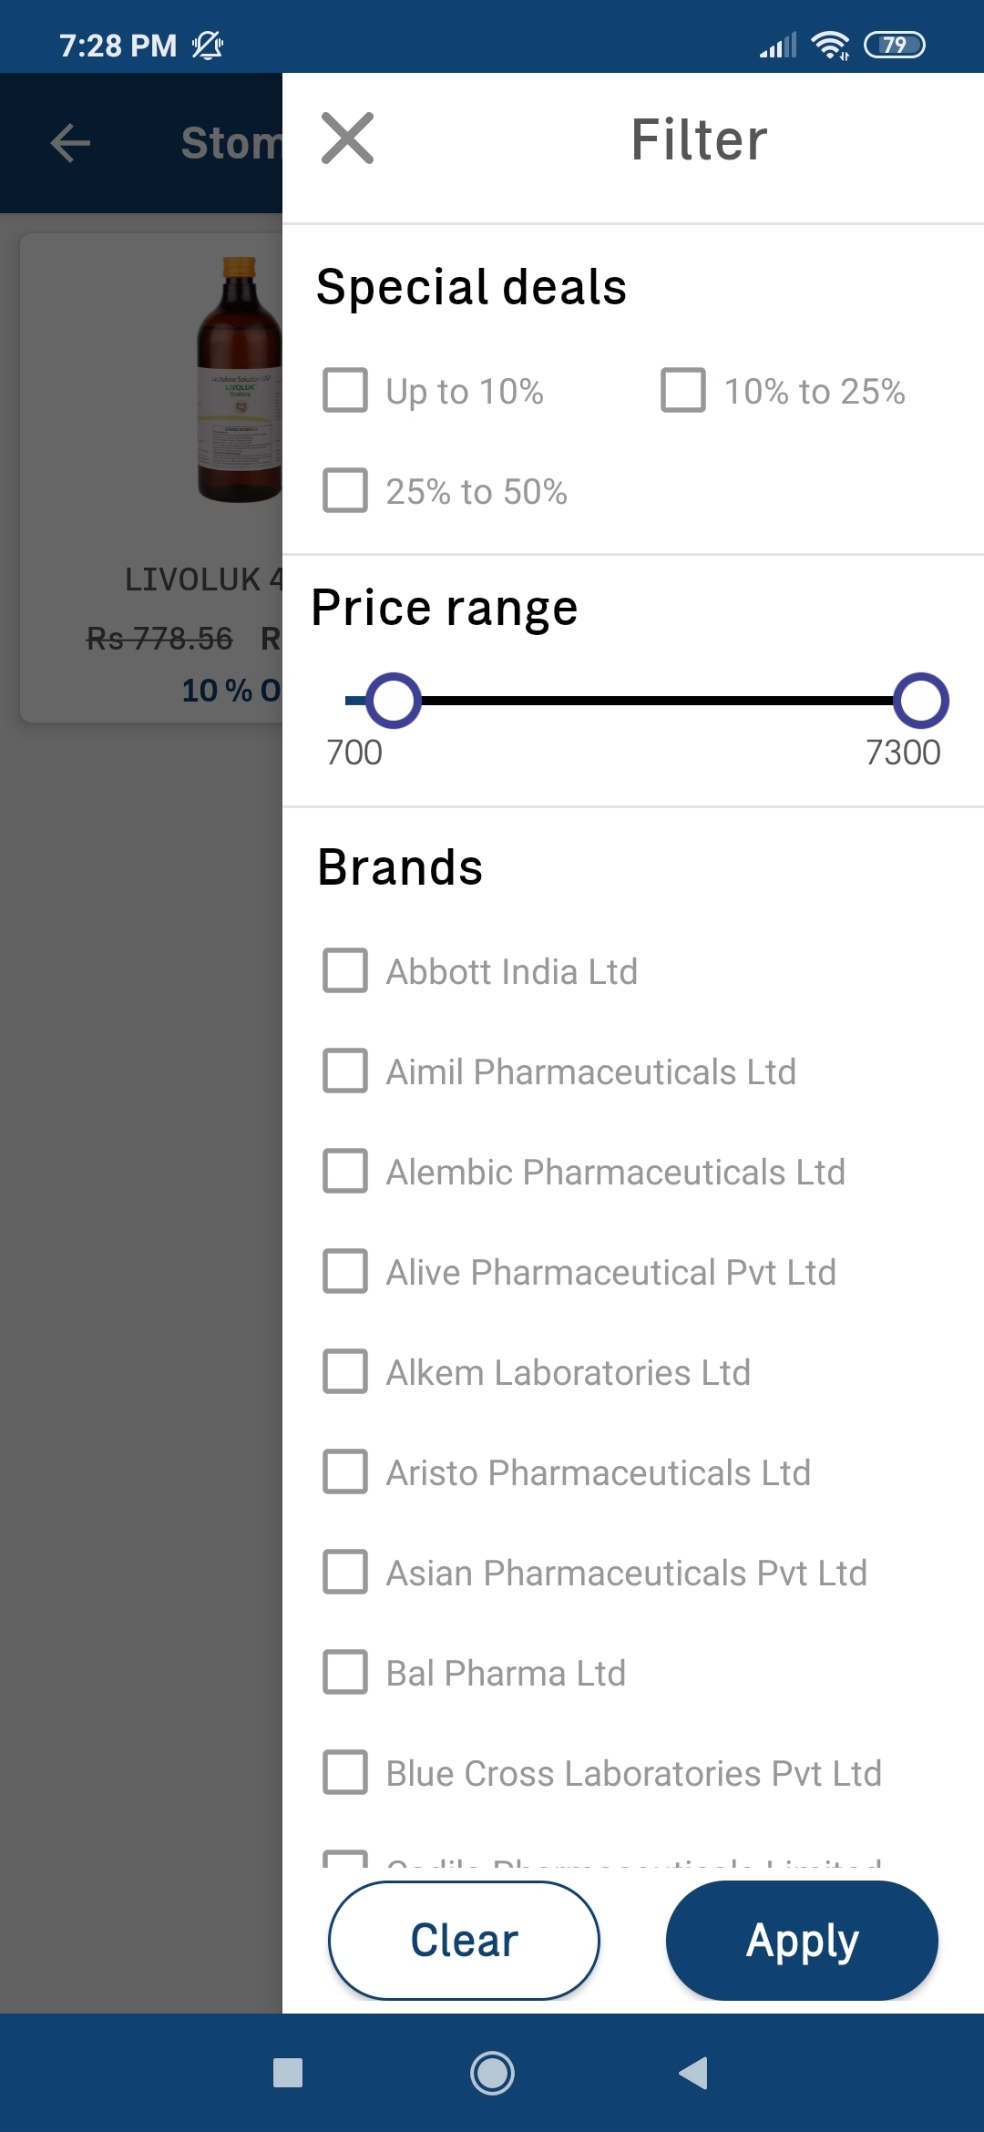This screenshot has width=984, height=2132.
Task: Check the Up to 10% deal
Action: click(345, 391)
